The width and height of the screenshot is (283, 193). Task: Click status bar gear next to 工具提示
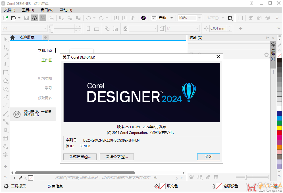6,186
